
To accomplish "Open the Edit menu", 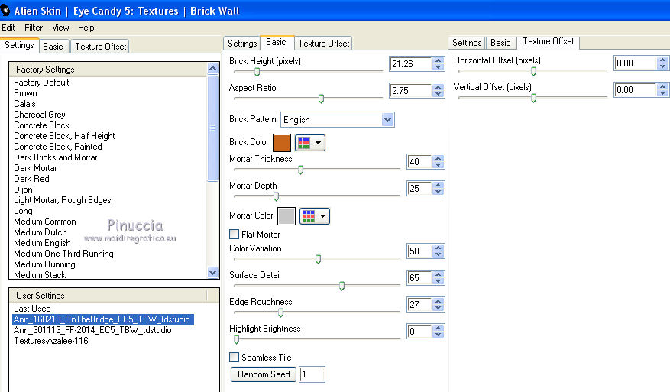I will pyautogui.click(x=8, y=28).
